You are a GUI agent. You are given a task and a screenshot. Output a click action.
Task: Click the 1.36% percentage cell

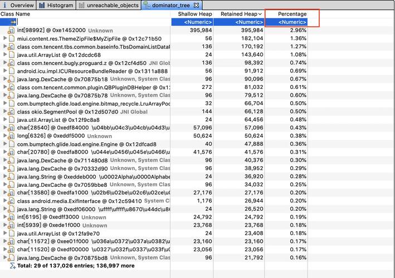pos(298,38)
